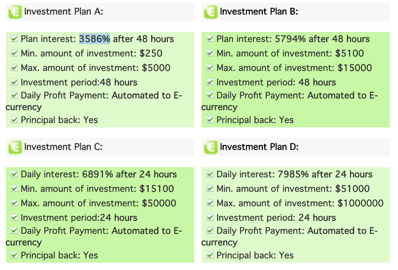
Task: Select the Investment Plan D heading
Action: (259, 147)
